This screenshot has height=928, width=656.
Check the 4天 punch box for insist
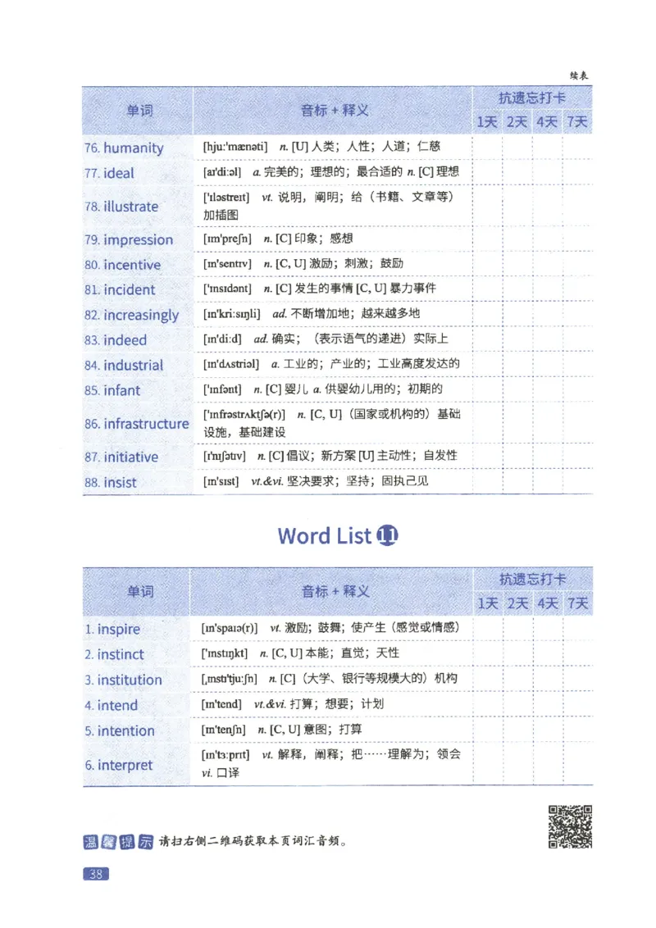pyautogui.click(x=548, y=483)
